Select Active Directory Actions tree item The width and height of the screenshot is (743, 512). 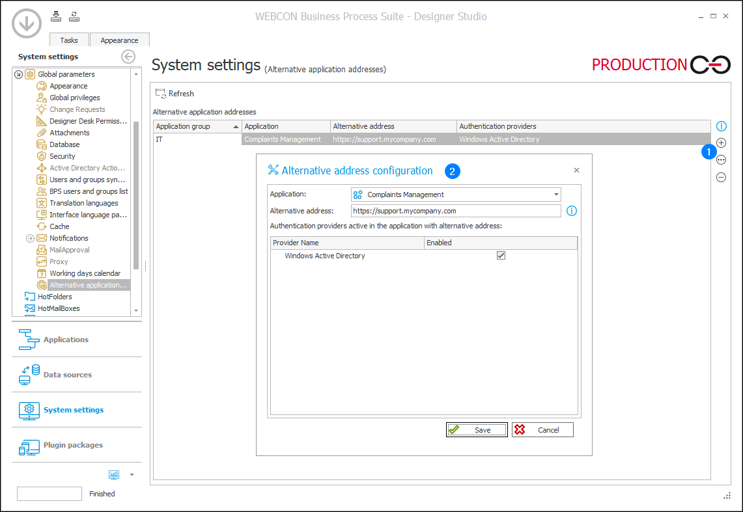[87, 168]
